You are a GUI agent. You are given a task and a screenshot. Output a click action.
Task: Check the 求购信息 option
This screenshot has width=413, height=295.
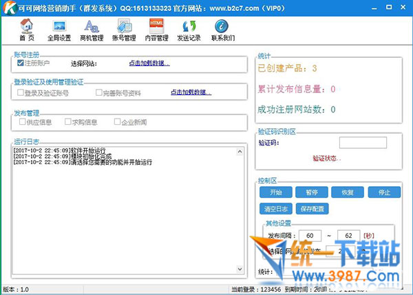68,122
